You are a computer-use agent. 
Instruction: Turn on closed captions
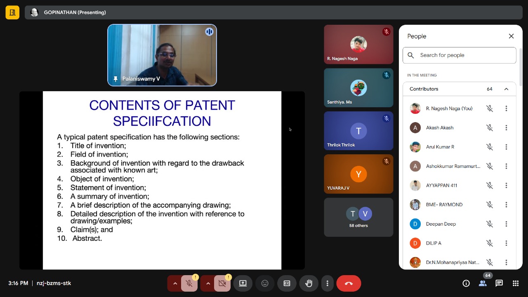[x=287, y=283]
